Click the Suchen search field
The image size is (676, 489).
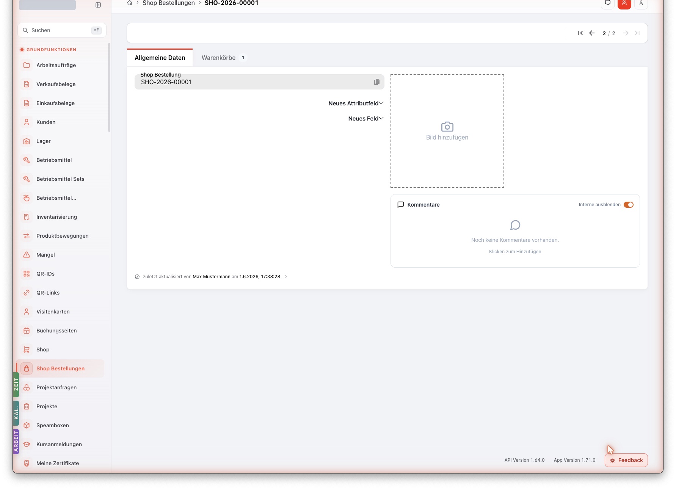point(62,30)
